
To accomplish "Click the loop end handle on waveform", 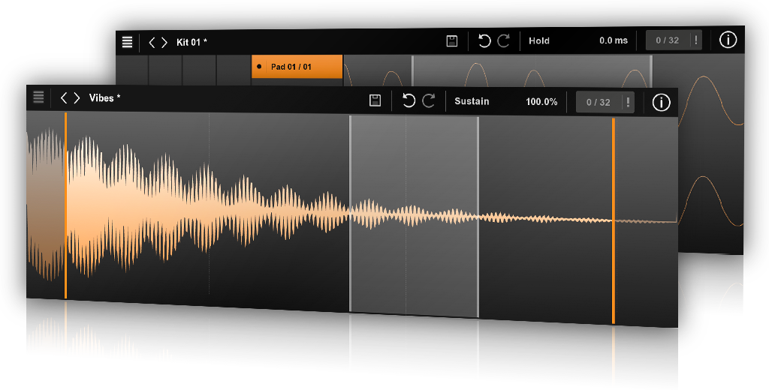I will click(x=478, y=217).
